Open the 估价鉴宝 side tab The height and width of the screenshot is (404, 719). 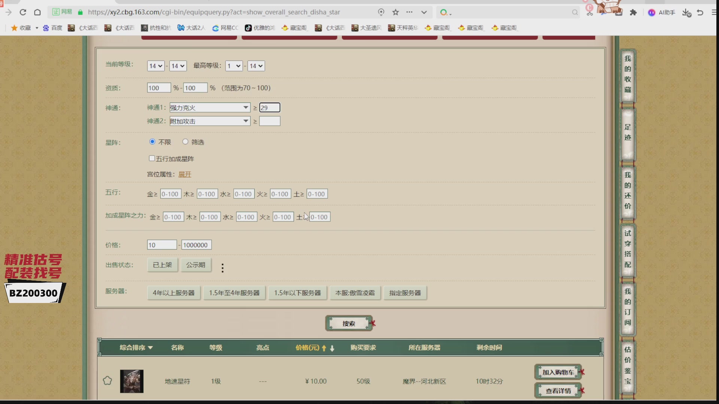(628, 366)
